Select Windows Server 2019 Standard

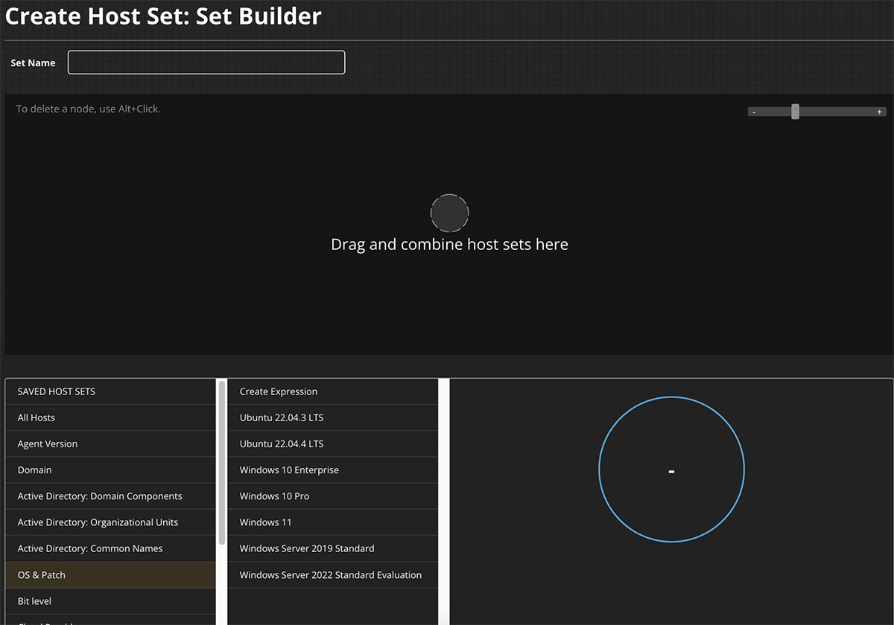point(333,548)
